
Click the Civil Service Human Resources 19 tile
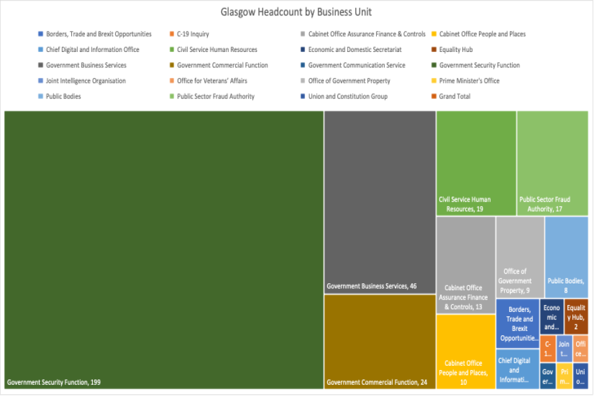(x=476, y=163)
